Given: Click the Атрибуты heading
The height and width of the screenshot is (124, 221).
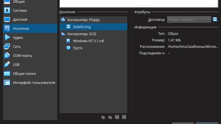Looking at the screenshot, I should [142, 12].
